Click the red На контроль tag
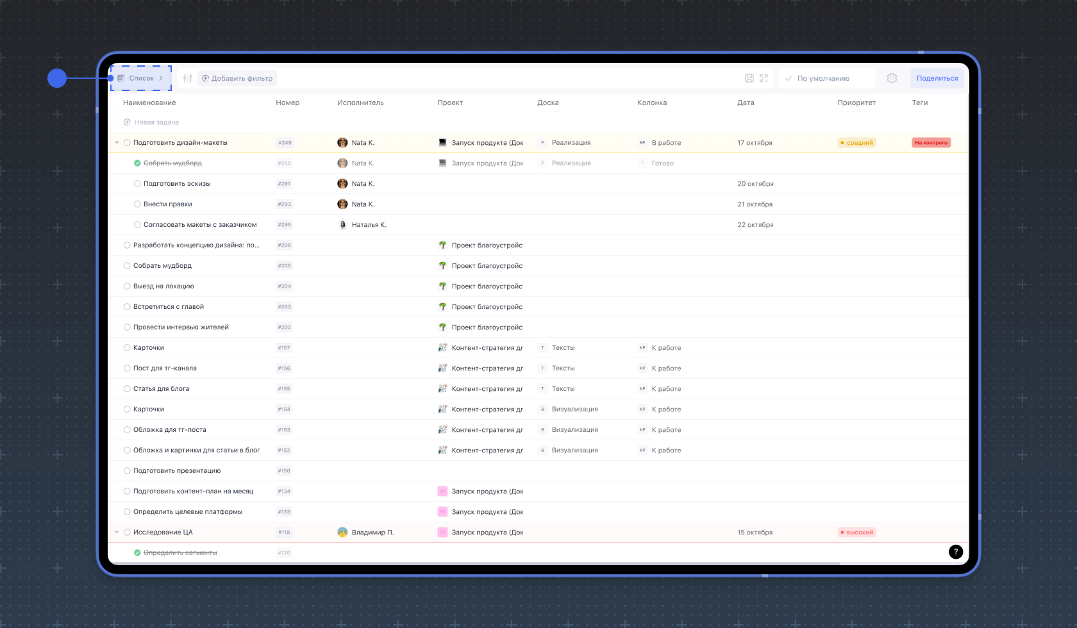This screenshot has height=628, width=1077. 931,143
